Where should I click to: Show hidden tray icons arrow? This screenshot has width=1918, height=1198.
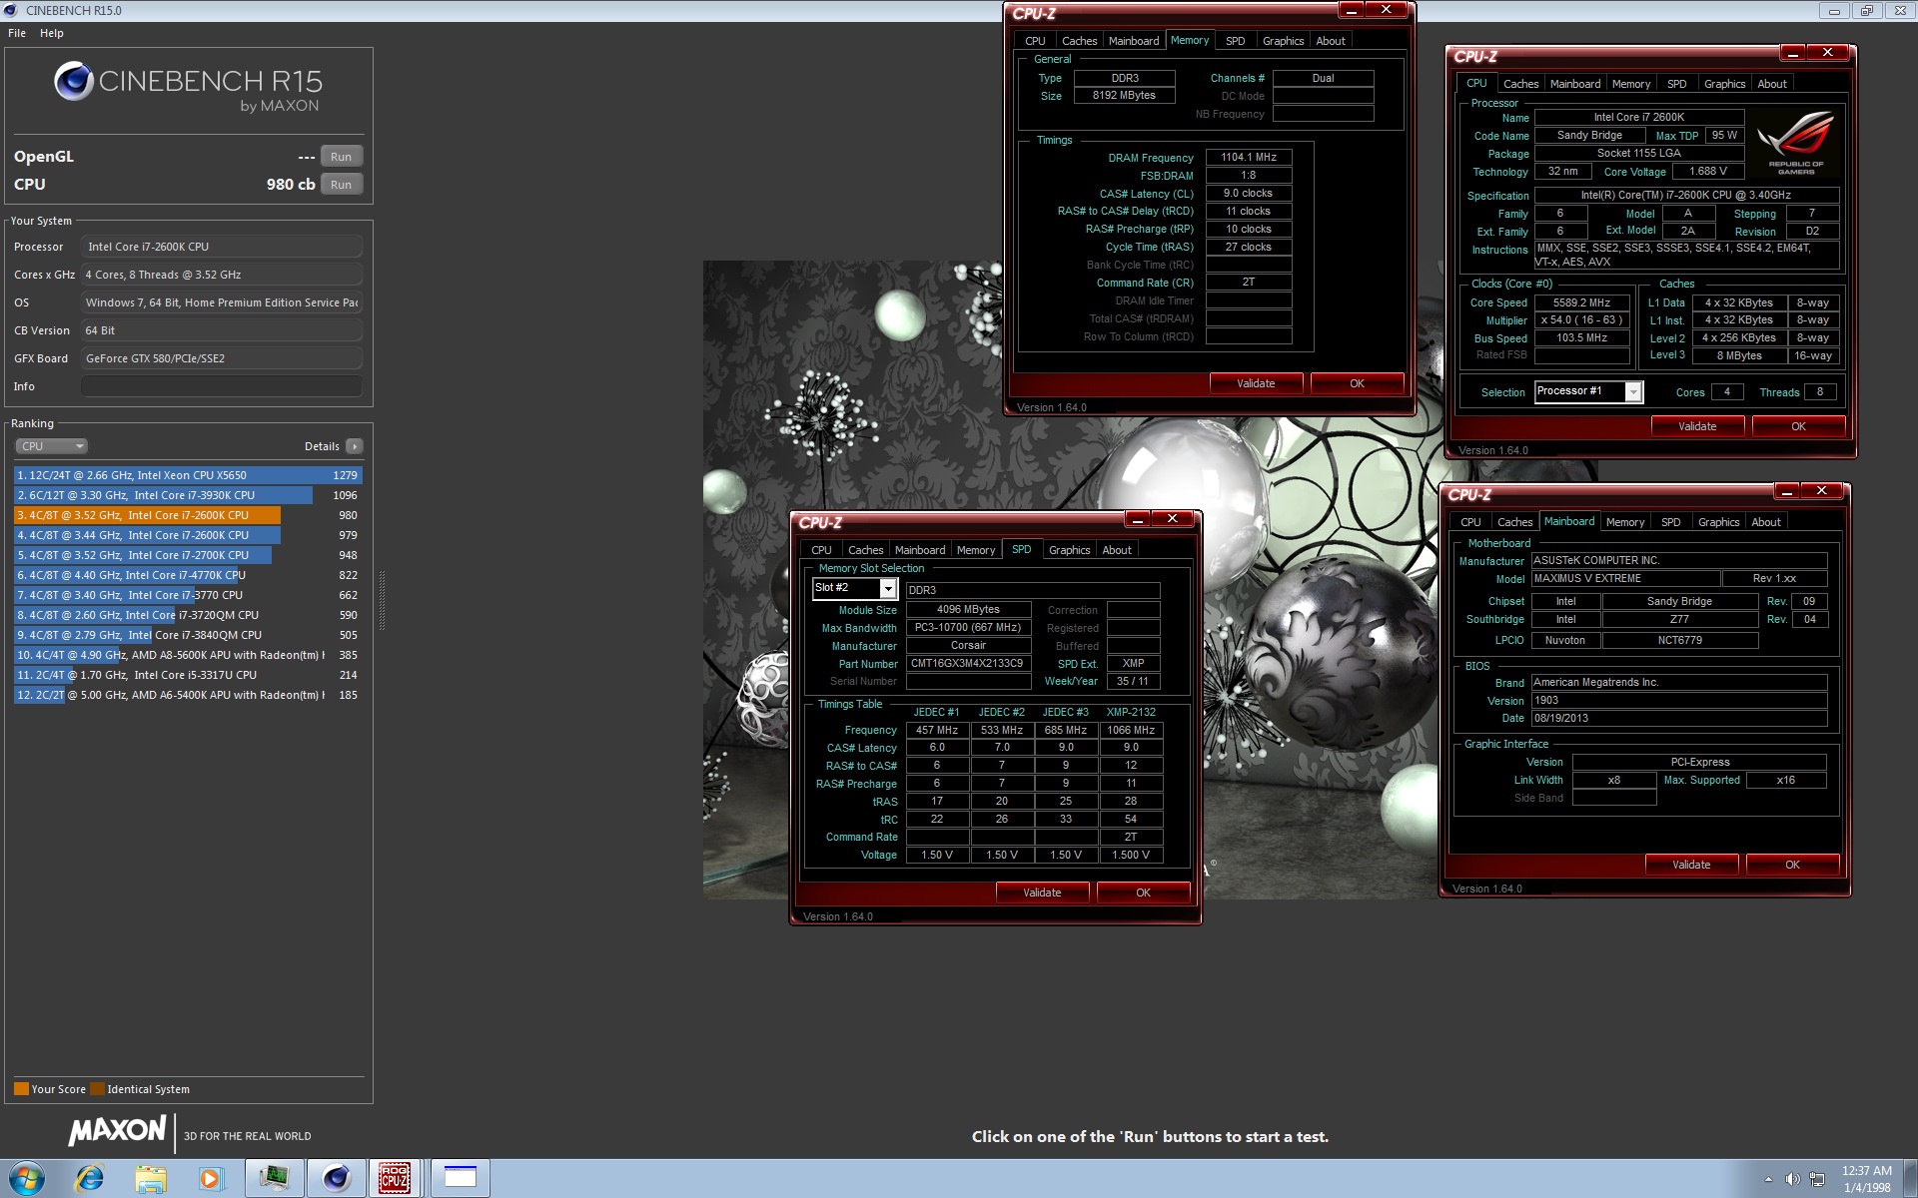point(1768,1180)
